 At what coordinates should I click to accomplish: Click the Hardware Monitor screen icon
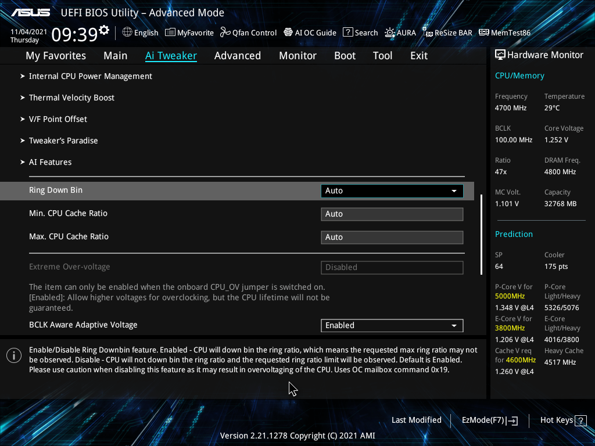500,55
